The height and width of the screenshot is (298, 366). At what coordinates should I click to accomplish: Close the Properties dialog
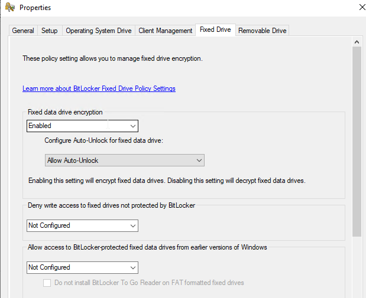pos(362,7)
